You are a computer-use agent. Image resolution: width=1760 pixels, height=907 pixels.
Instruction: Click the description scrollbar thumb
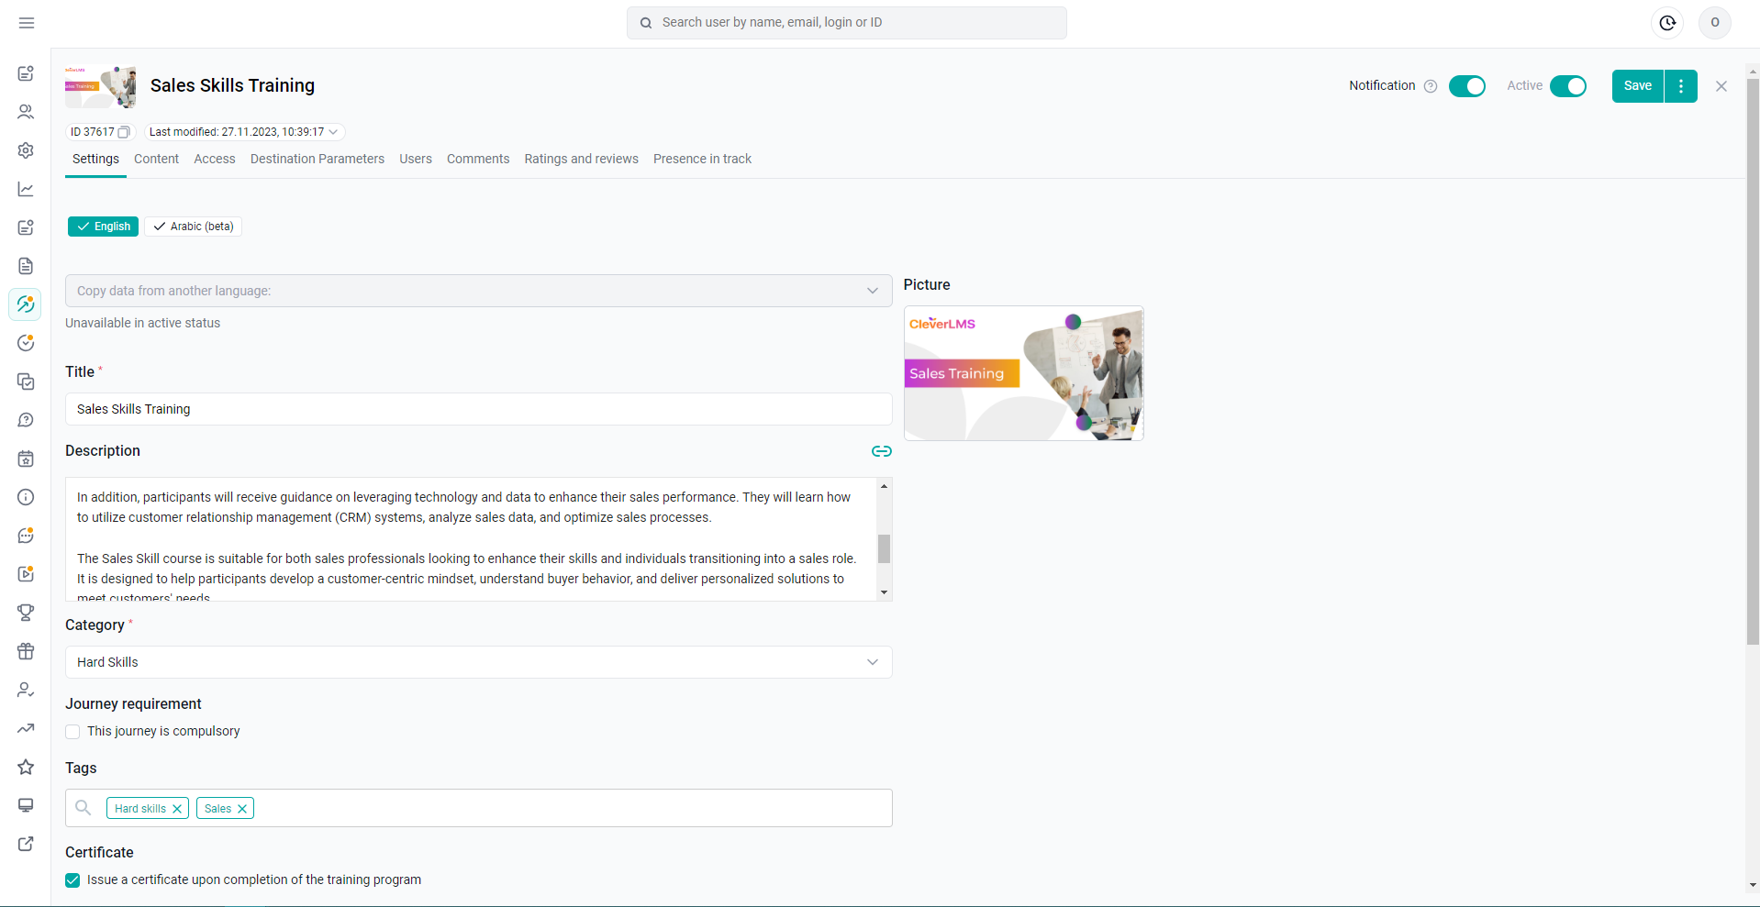click(884, 548)
